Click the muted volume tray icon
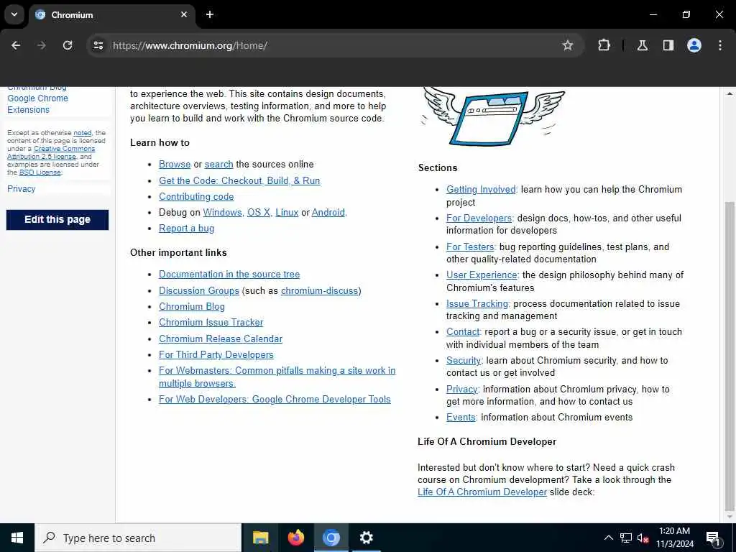This screenshot has height=552, width=736. click(x=643, y=538)
